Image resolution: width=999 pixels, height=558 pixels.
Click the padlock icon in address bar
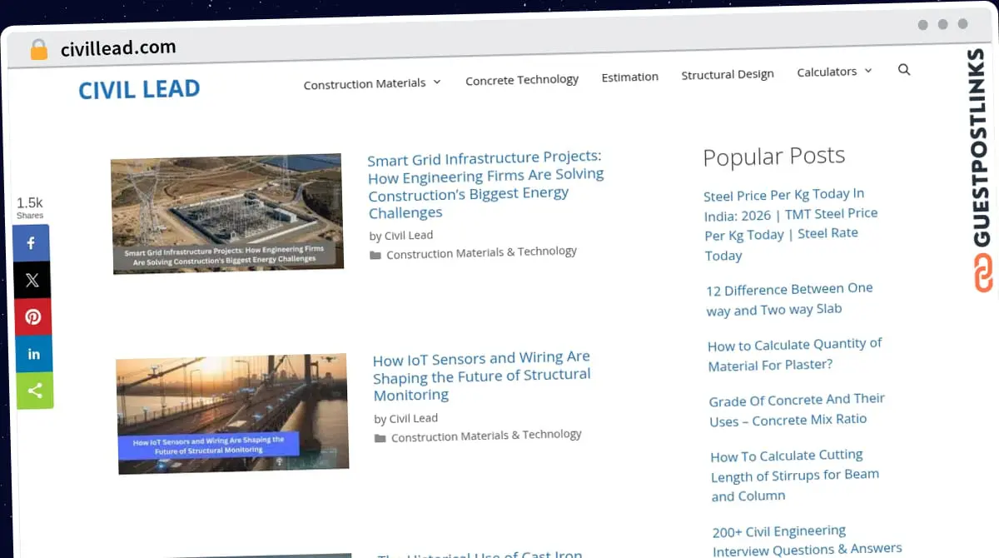pyautogui.click(x=38, y=50)
